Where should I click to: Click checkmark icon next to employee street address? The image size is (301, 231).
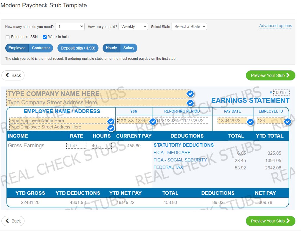click(111, 128)
